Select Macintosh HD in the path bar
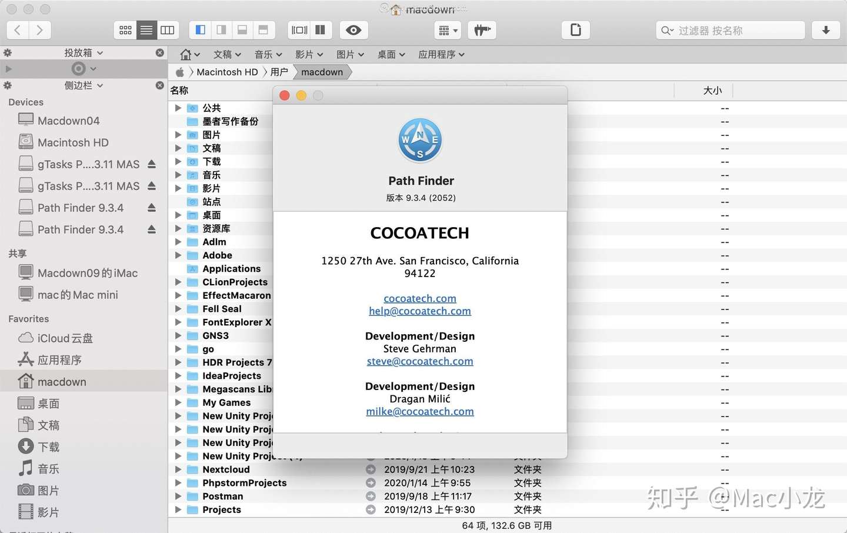 (227, 72)
